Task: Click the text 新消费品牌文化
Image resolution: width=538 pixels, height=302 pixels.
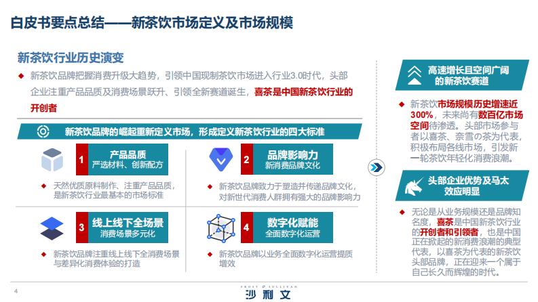Action: pyautogui.click(x=292, y=165)
